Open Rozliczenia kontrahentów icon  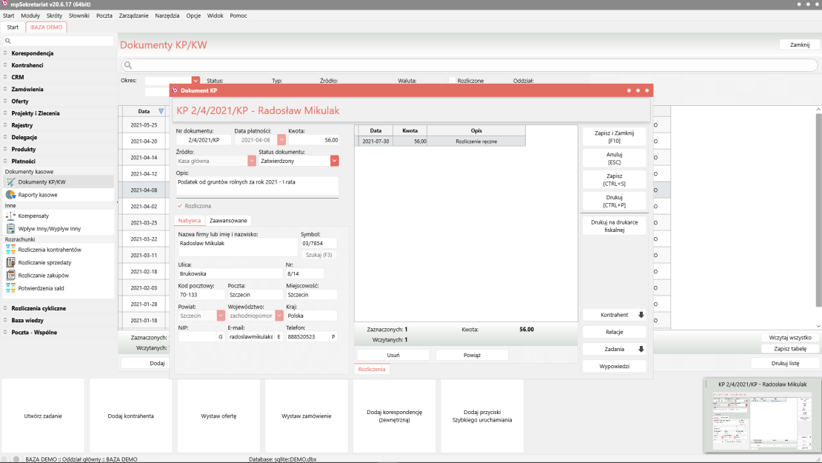11,250
